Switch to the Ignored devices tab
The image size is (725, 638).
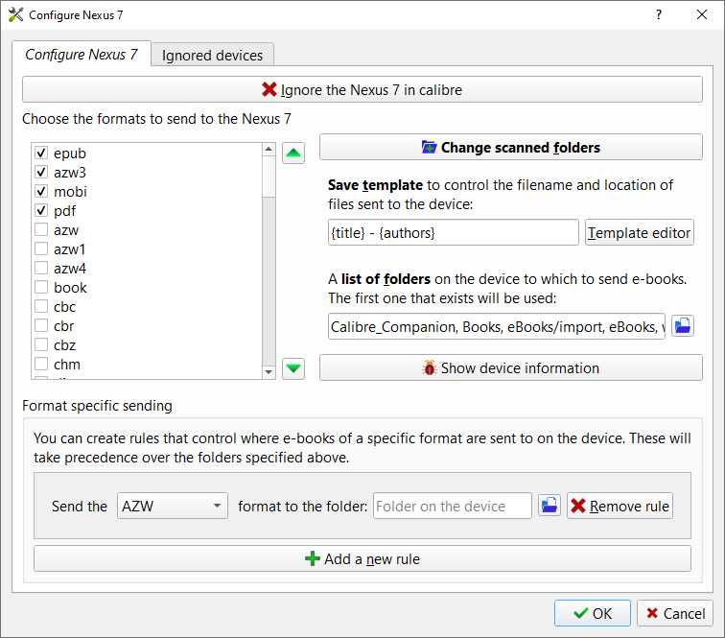point(212,55)
